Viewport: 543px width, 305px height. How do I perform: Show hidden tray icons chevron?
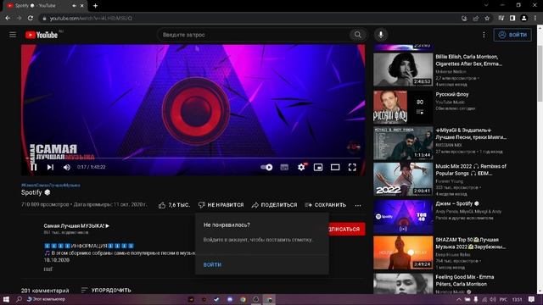tap(459, 299)
